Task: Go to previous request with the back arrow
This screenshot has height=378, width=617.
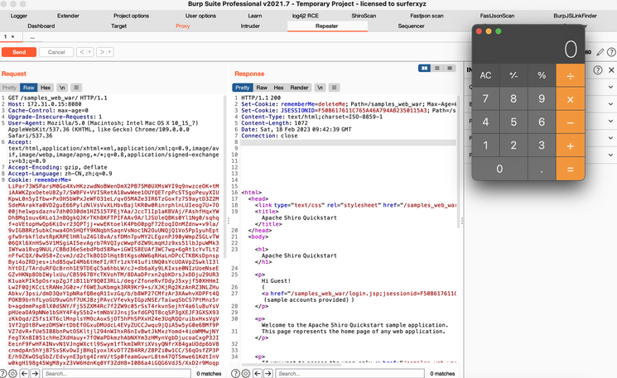Action: pos(82,52)
